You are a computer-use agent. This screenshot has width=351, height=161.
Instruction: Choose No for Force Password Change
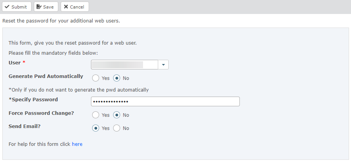pos(117,115)
